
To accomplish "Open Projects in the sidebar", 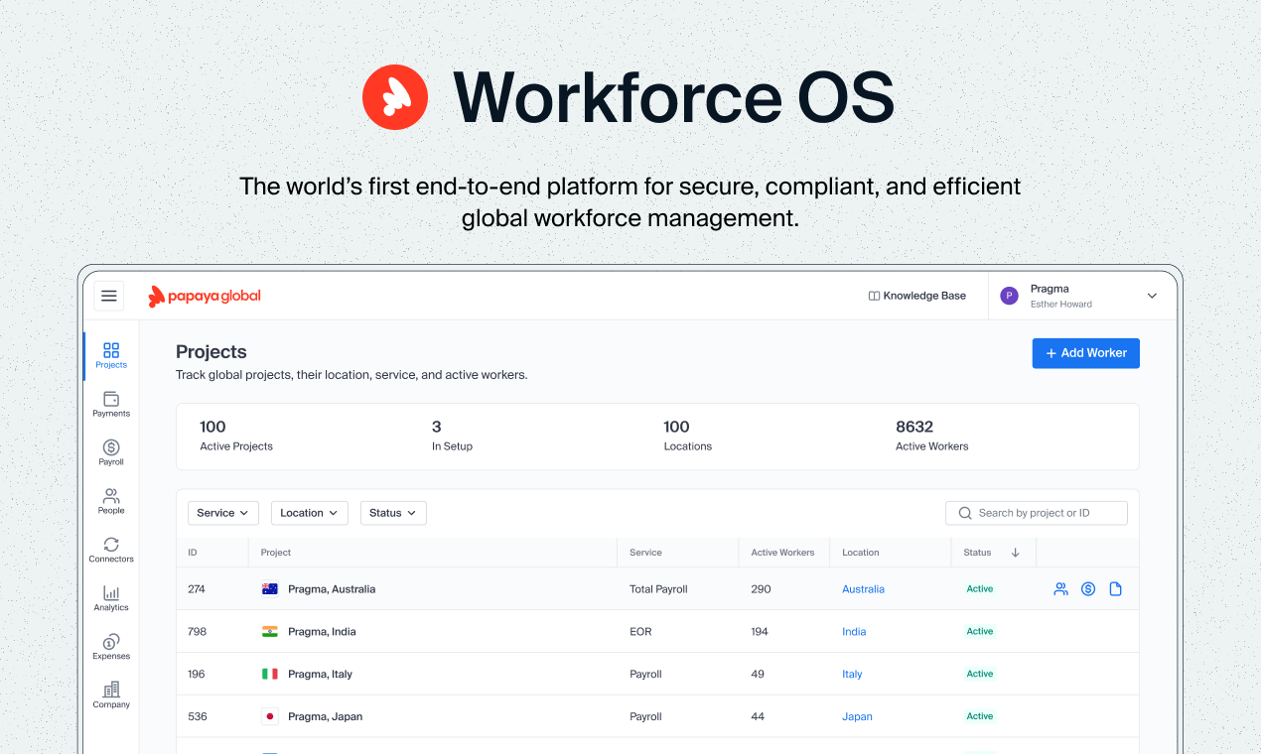I will [x=111, y=356].
